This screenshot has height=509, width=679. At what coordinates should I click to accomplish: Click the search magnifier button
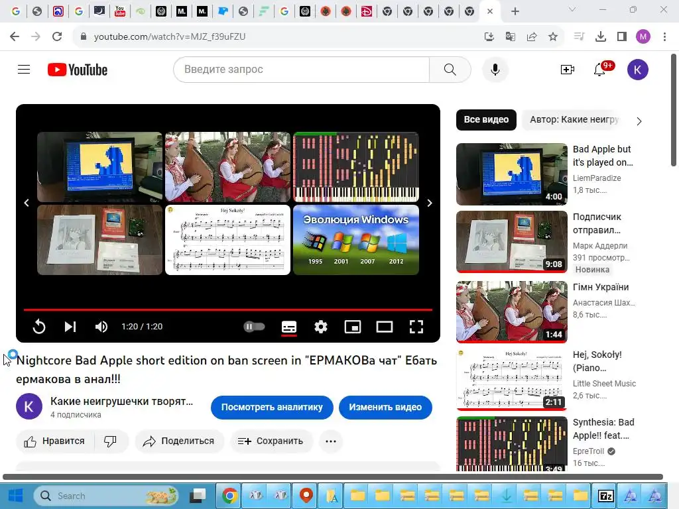[x=450, y=69]
